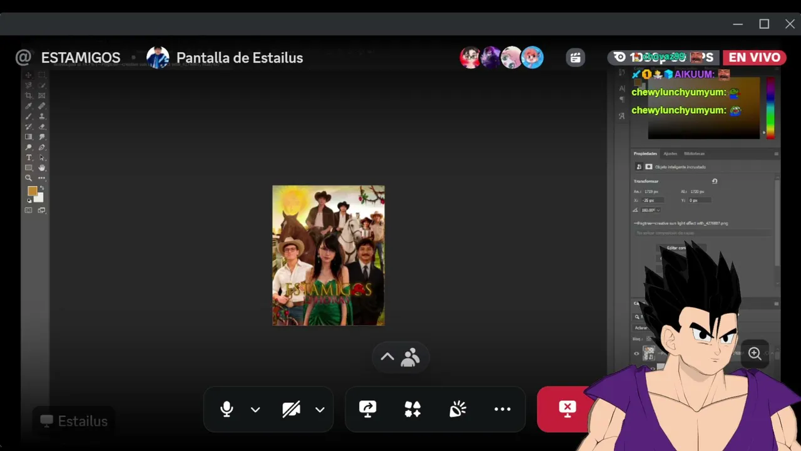The height and width of the screenshot is (451, 801).
Task: Select the Clone Stamp tool
Action: point(42,117)
